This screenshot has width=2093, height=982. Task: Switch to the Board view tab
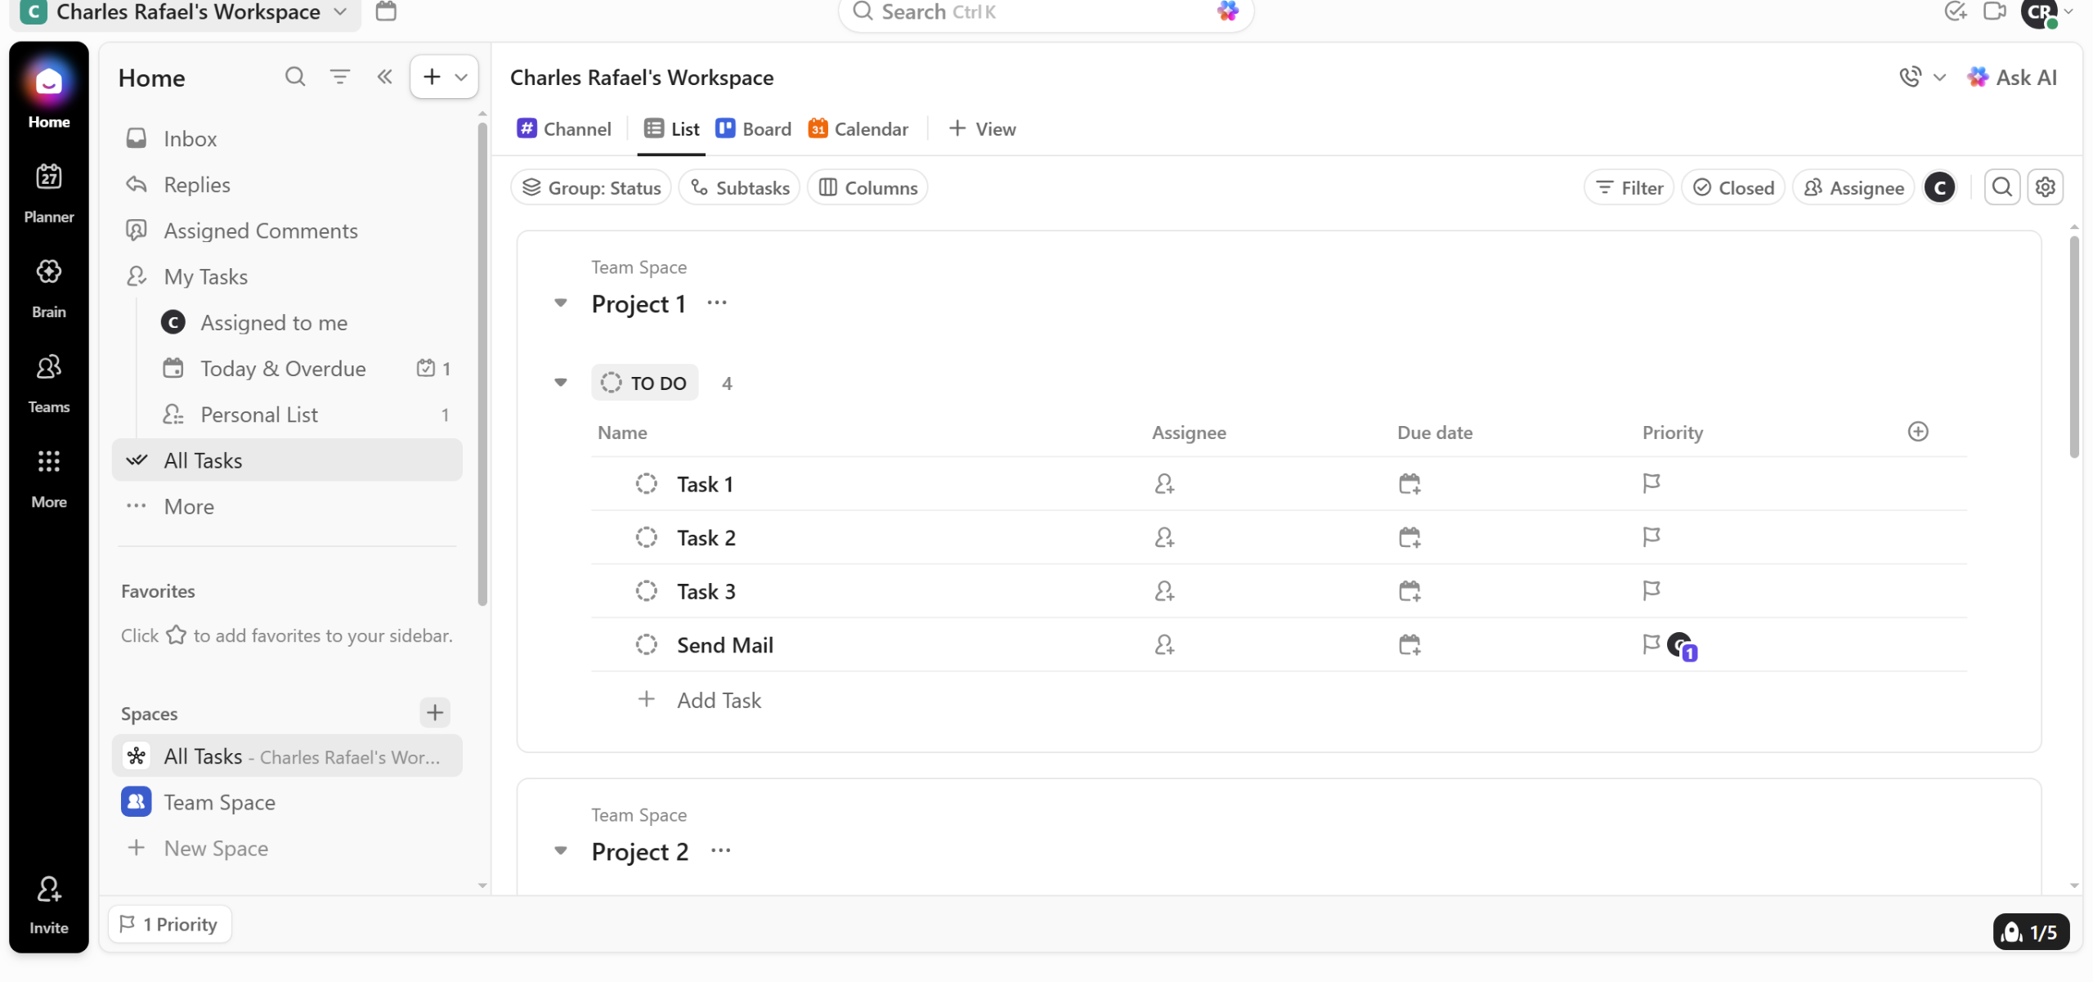[x=754, y=129]
